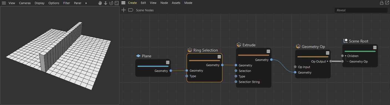390x105 pixels.
Task: Open the Plane node's options menu icon
Action: [x=168, y=62]
